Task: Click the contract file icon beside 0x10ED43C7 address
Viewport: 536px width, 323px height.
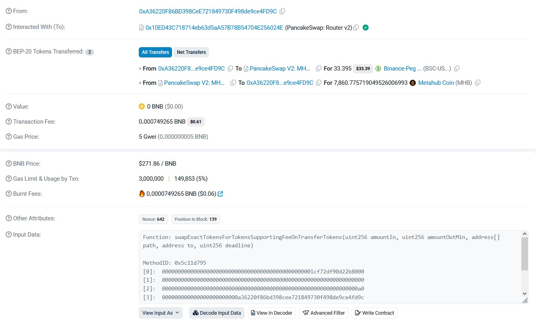Action: tap(141, 28)
